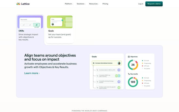Switch to the Goals tab card
Viewport: 179px width, 112px height.
60,29
